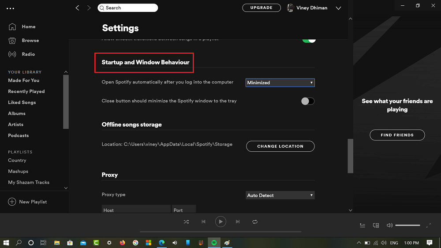Open Microsoft Store from taskbar
The image size is (441, 248).
click(70, 243)
